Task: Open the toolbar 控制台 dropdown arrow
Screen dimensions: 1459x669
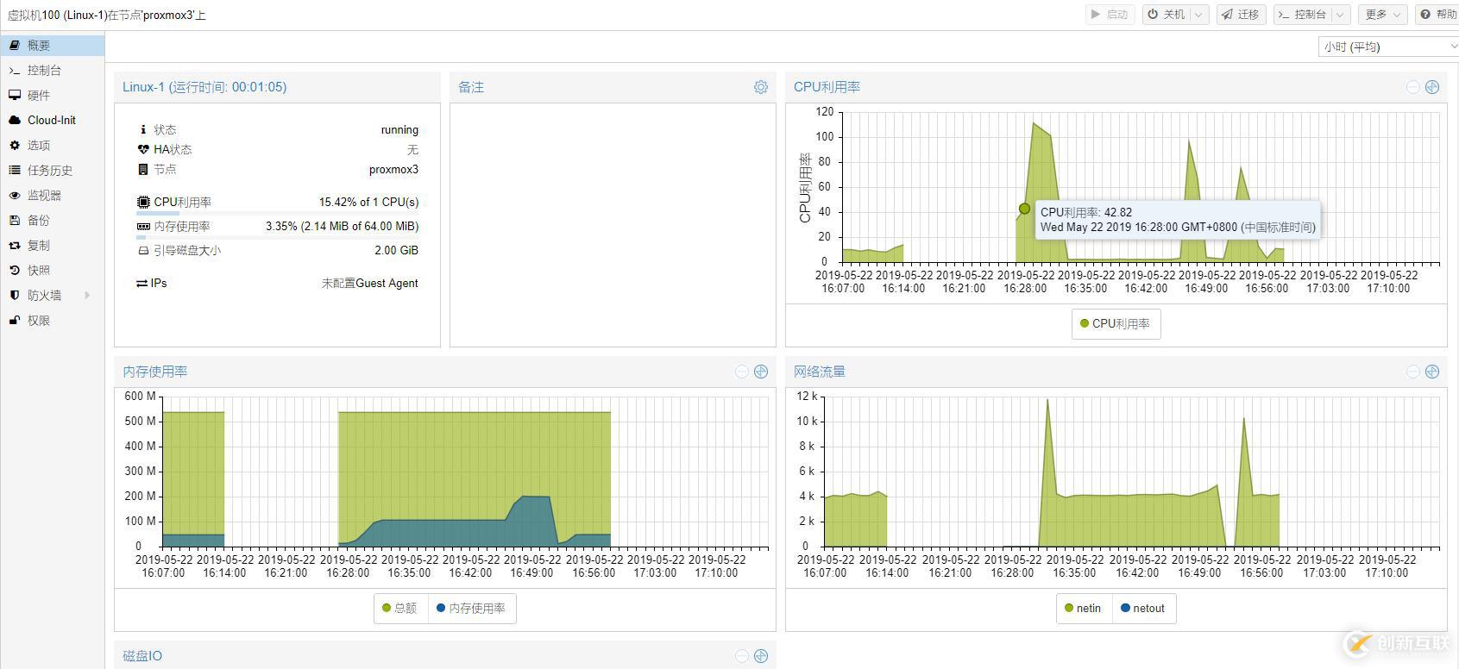Action: point(1340,15)
